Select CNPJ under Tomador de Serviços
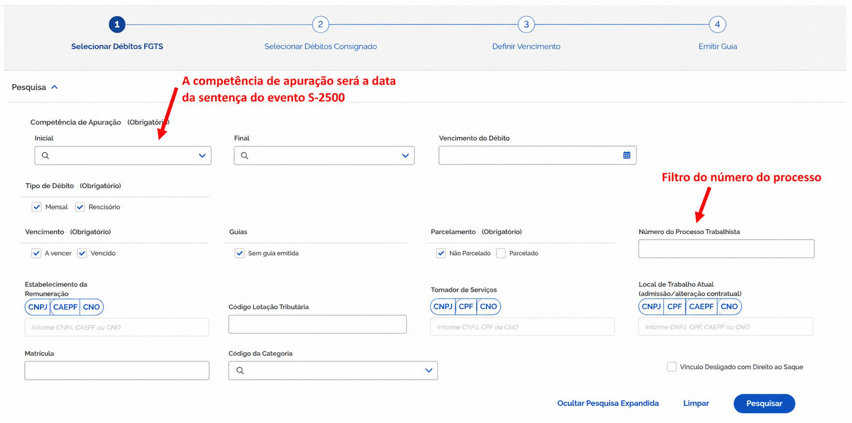 pyautogui.click(x=443, y=306)
